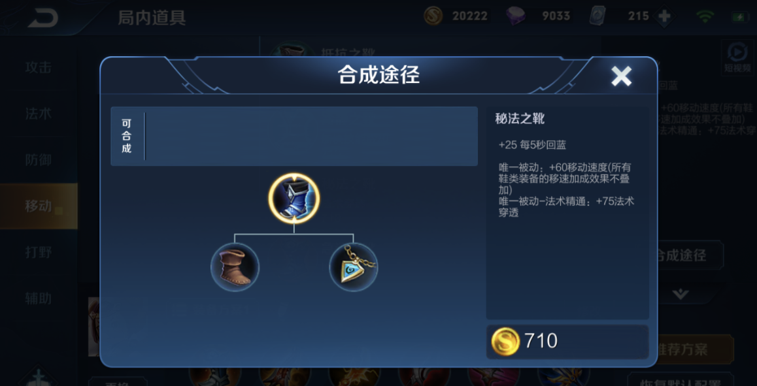Click the brown leather boots component icon
757x386 pixels.
[235, 267]
